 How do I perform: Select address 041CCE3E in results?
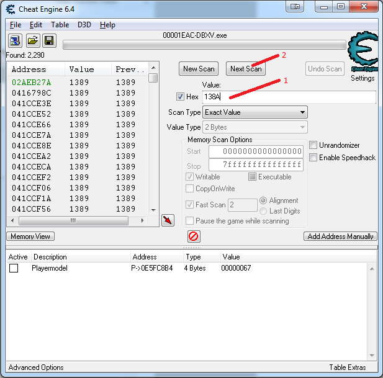point(31,103)
